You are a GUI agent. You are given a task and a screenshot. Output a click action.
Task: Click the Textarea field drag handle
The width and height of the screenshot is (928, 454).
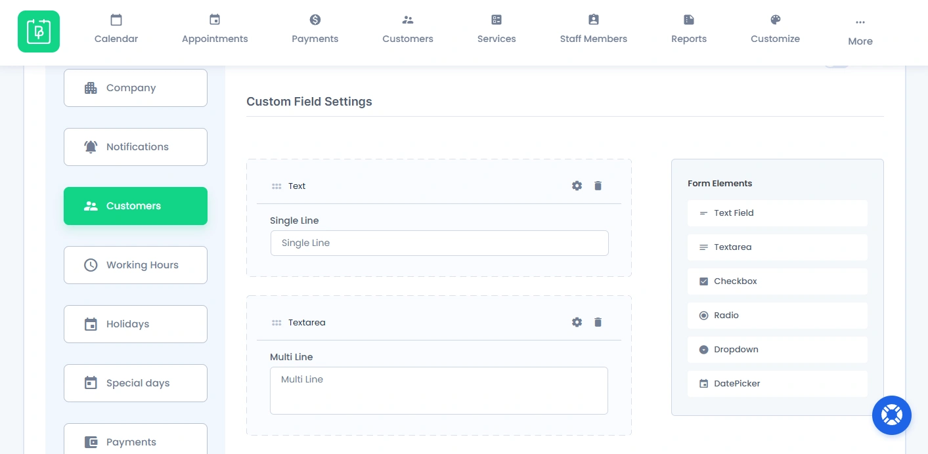pyautogui.click(x=276, y=323)
